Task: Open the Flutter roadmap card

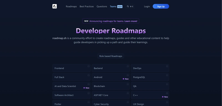Action: pyautogui.click(x=71, y=103)
